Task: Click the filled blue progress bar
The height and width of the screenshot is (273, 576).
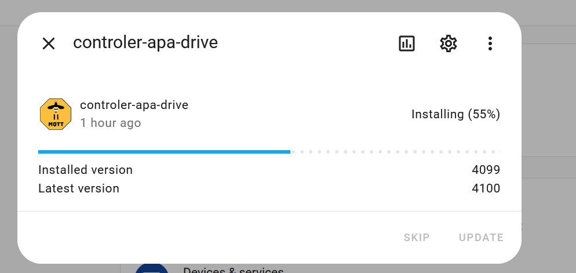Action: 164,151
